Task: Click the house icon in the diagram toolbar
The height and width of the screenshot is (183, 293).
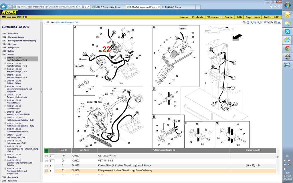Action: [x=244, y=22]
